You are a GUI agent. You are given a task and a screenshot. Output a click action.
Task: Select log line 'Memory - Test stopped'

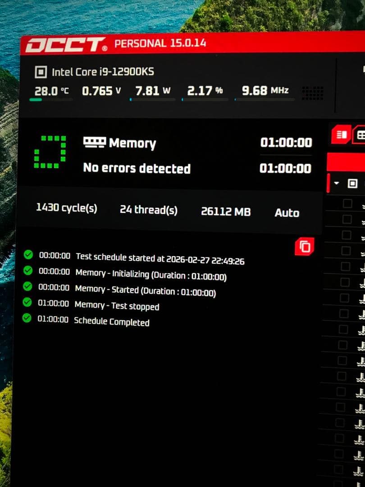tap(117, 306)
